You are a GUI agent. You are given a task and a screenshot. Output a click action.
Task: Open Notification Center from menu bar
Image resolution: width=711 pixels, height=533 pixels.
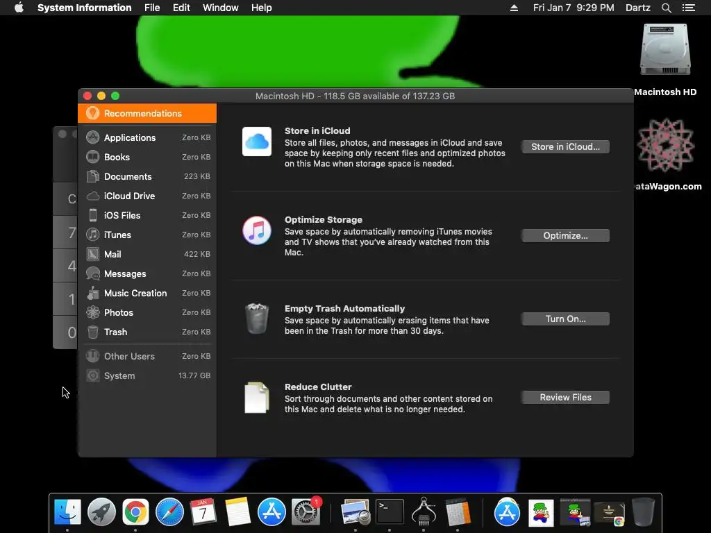coord(688,8)
